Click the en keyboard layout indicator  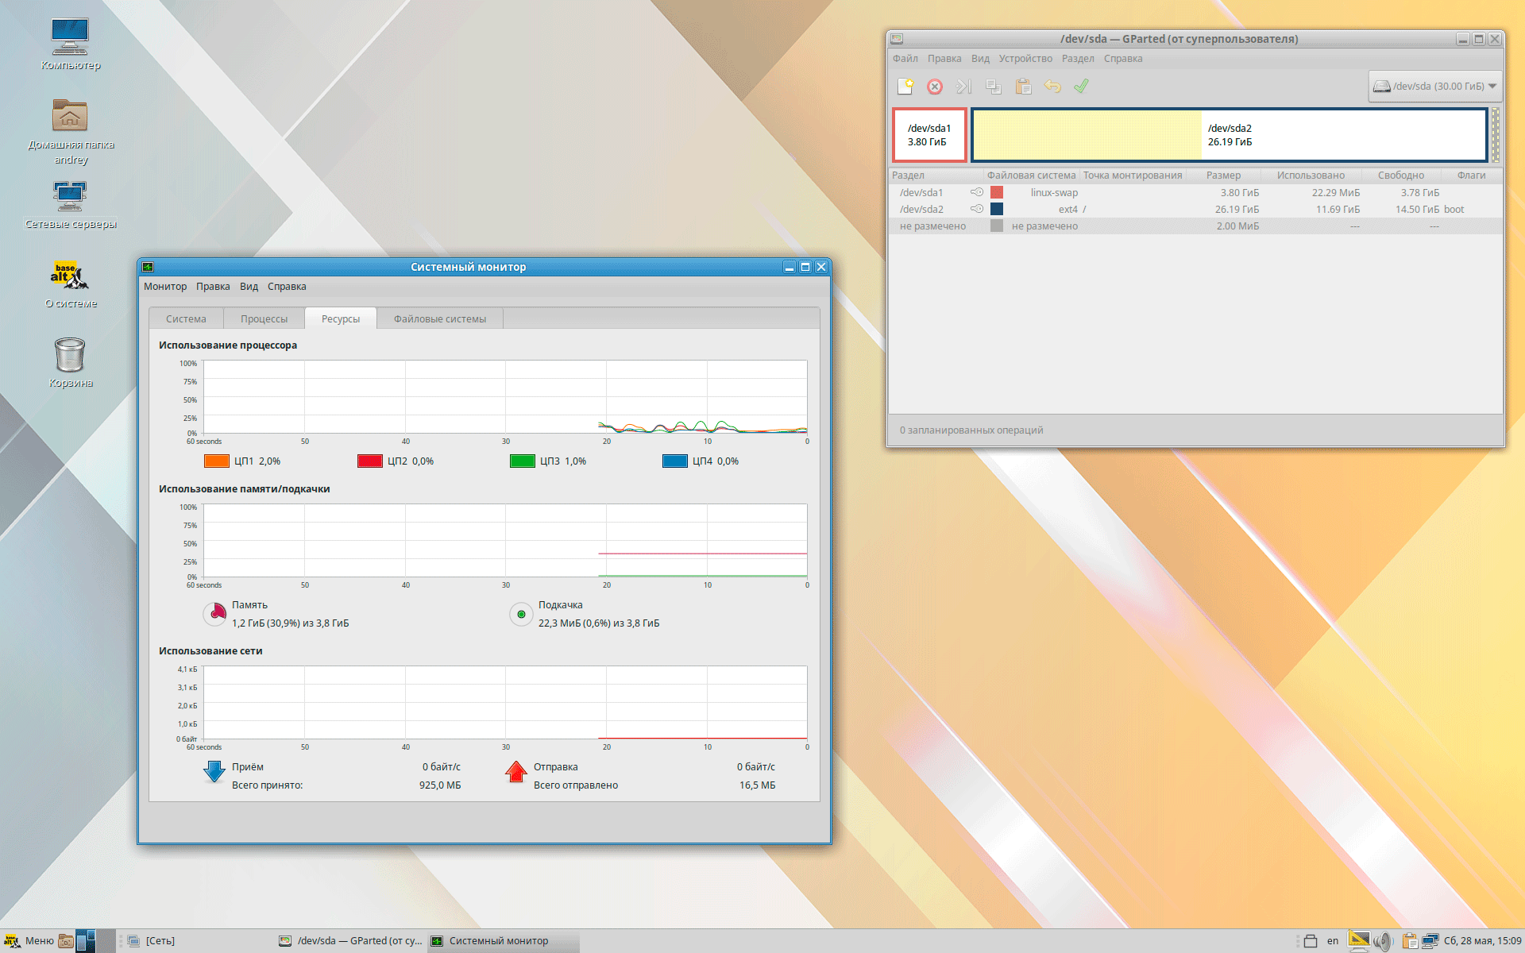point(1332,941)
